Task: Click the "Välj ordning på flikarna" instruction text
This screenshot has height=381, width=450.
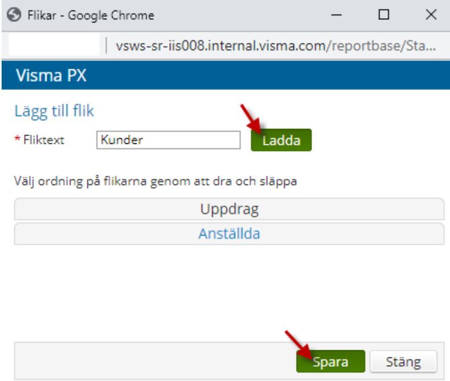Action: coord(155,182)
